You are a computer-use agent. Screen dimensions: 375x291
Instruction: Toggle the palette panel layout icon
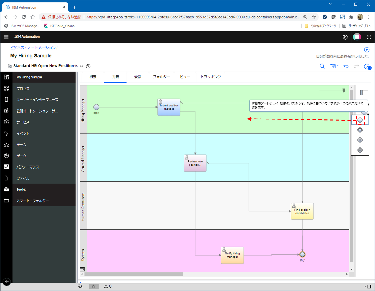364,93
